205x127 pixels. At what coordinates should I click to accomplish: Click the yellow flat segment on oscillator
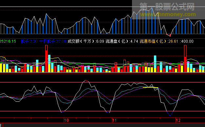point(151,87)
